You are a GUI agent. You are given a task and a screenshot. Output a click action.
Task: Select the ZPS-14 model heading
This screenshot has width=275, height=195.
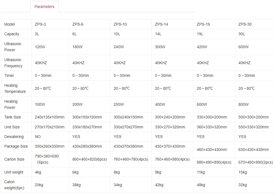coord(162,24)
